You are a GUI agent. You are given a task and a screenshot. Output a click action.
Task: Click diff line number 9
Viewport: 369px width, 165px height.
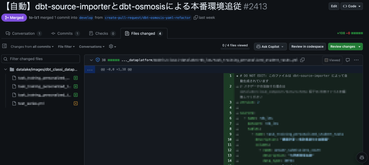[230, 134]
